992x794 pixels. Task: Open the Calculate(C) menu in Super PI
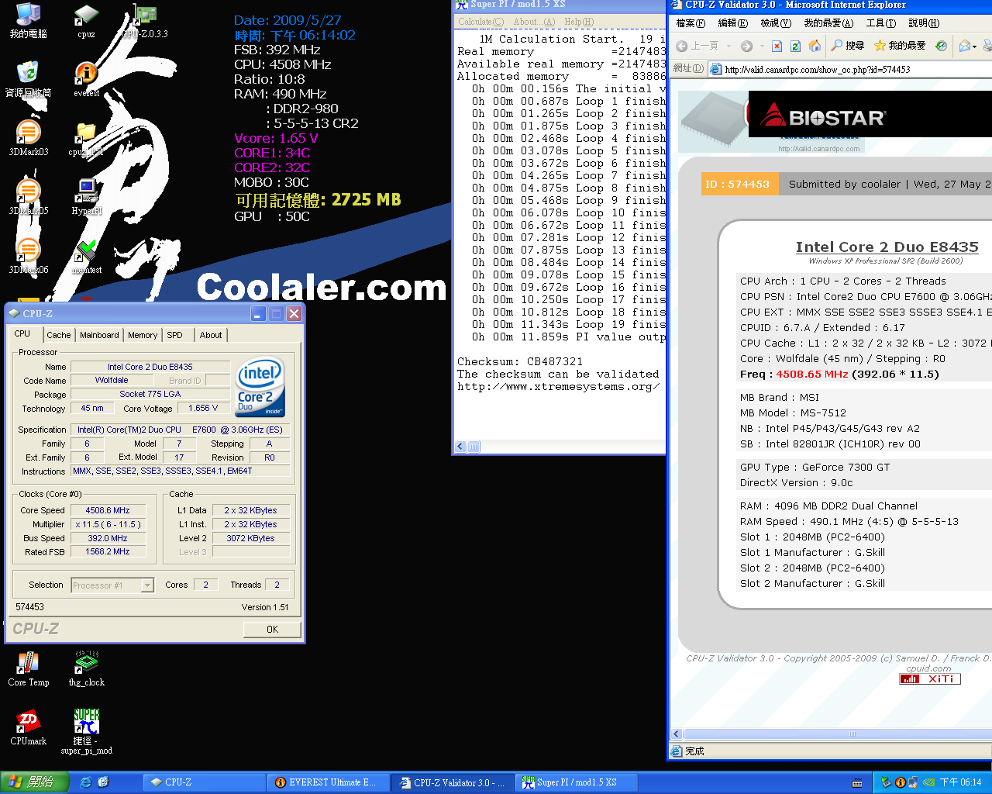pyautogui.click(x=480, y=22)
